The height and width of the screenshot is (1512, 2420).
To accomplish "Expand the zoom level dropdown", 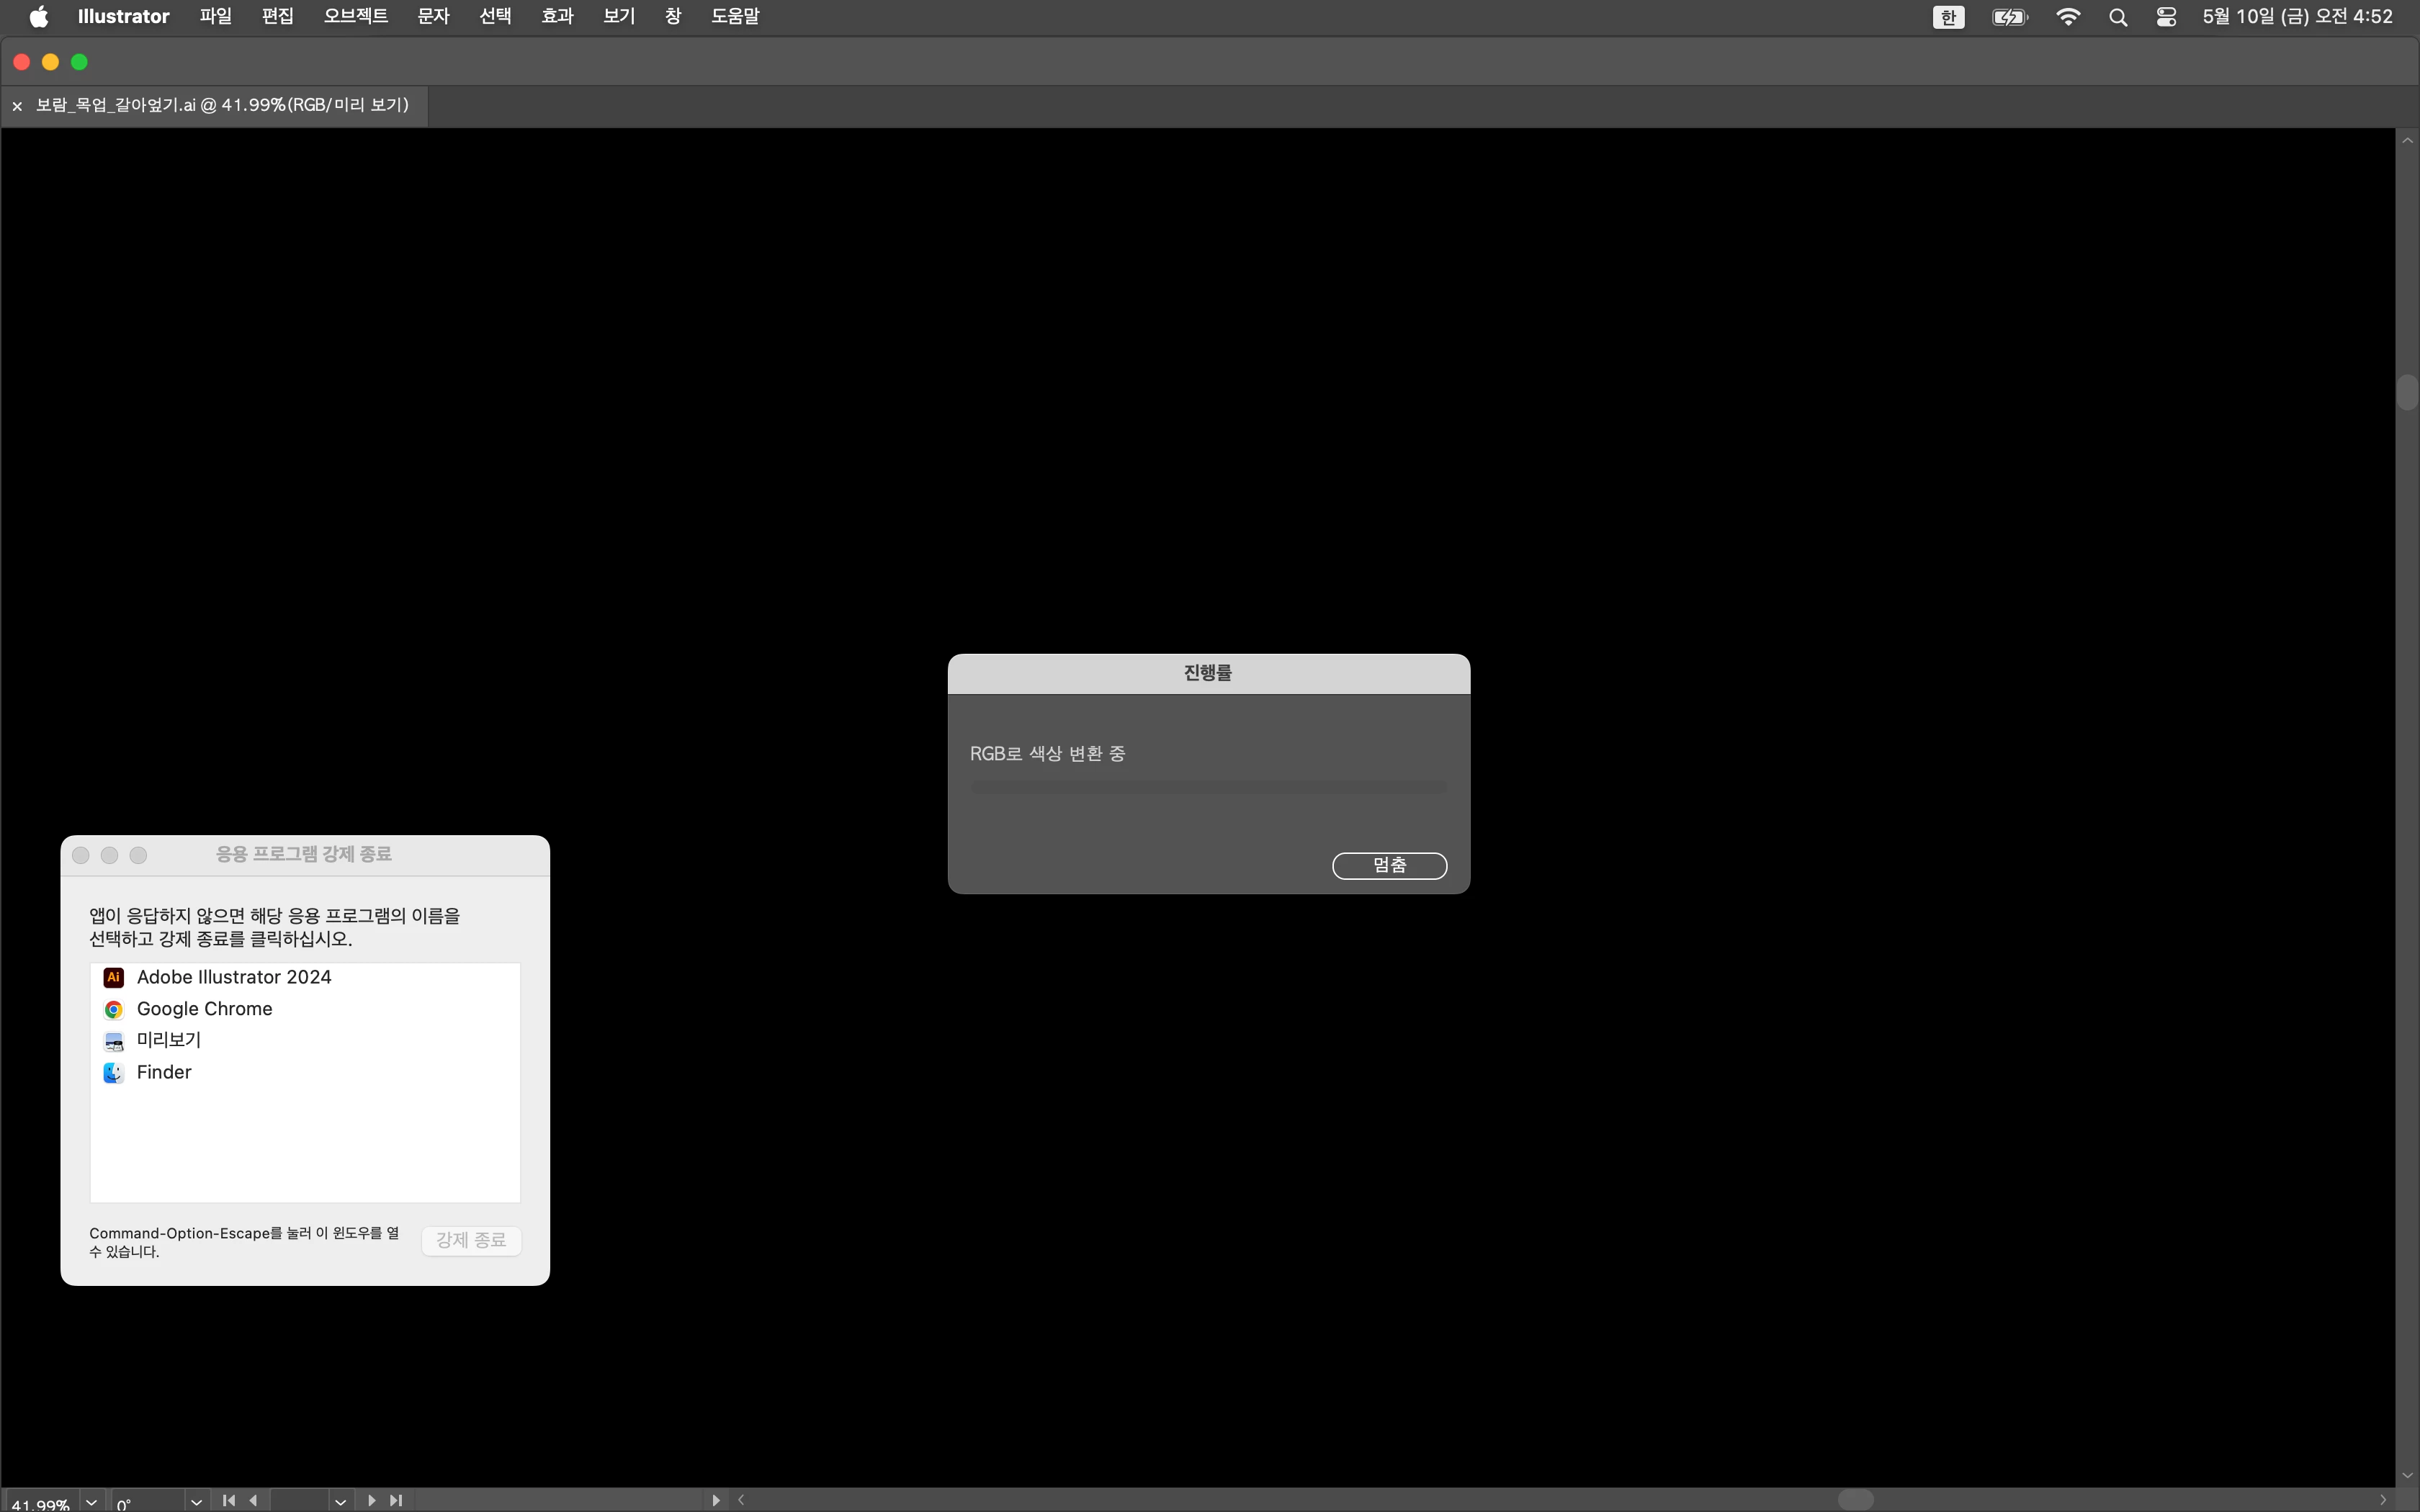I will (92, 1501).
